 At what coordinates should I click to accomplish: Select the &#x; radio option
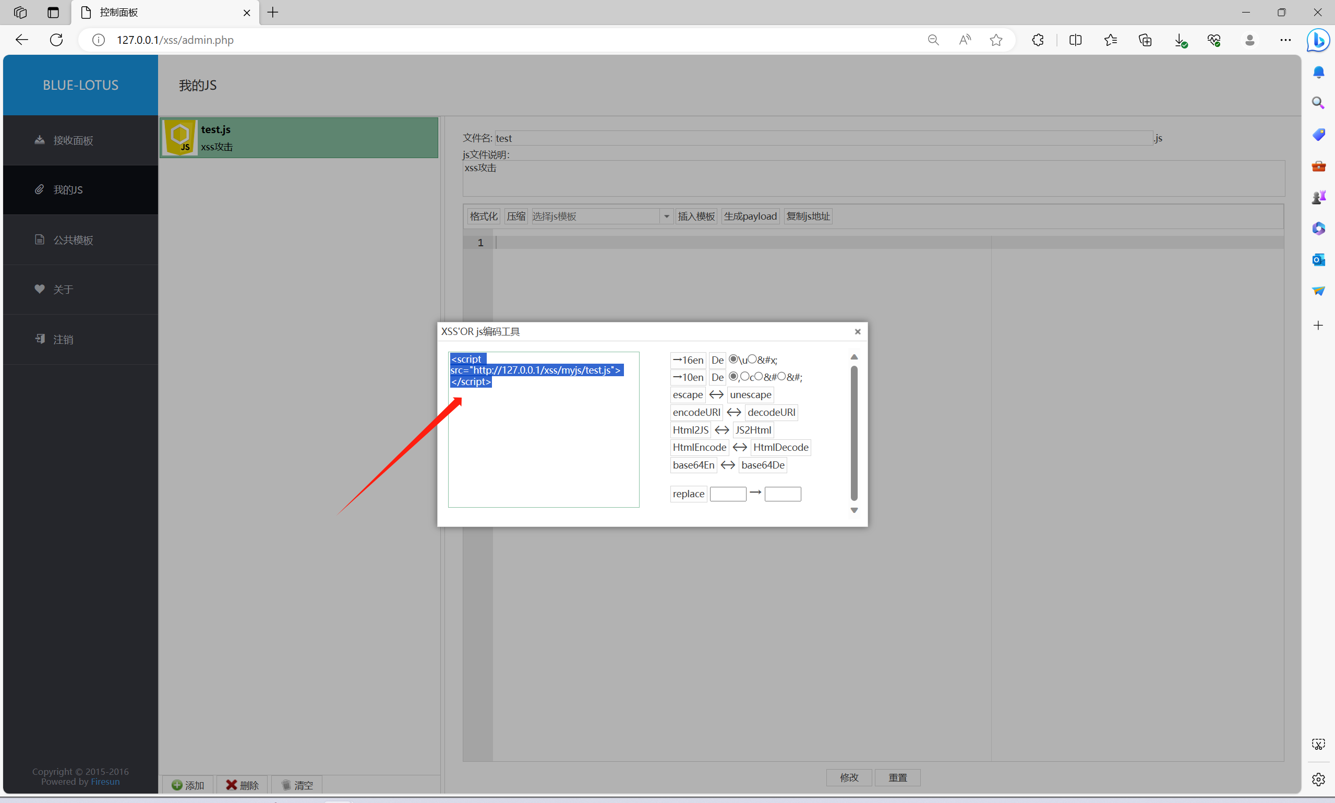(752, 359)
